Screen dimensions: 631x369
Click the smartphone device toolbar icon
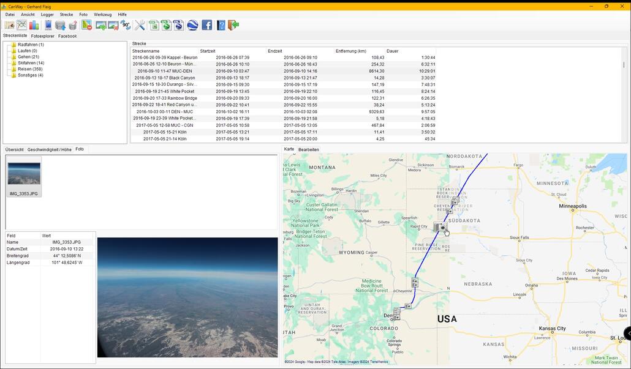[48, 25]
